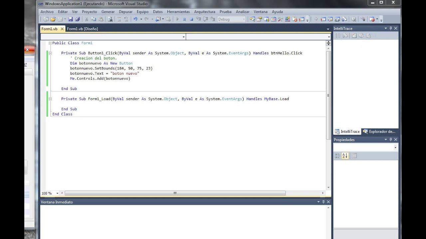
Task: Open the Editar menu
Action: click(63, 12)
